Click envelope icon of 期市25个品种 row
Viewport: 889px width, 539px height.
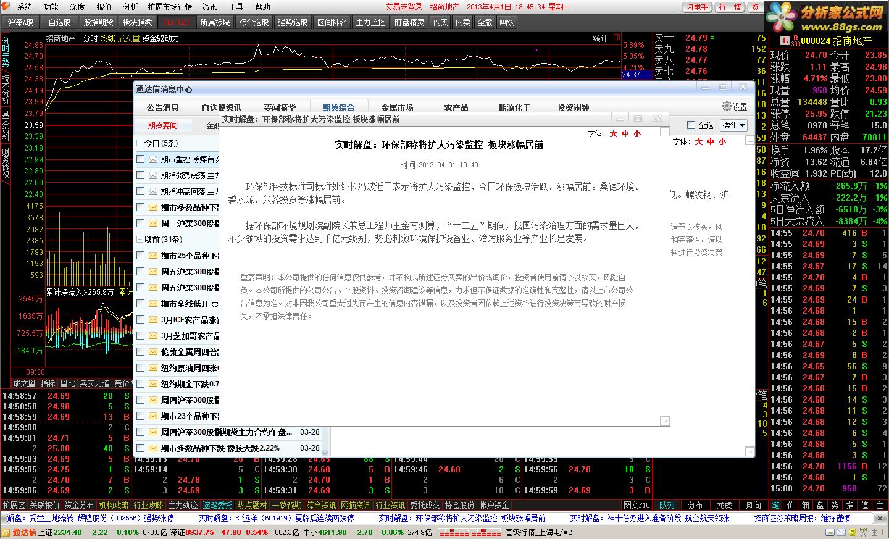coord(153,256)
